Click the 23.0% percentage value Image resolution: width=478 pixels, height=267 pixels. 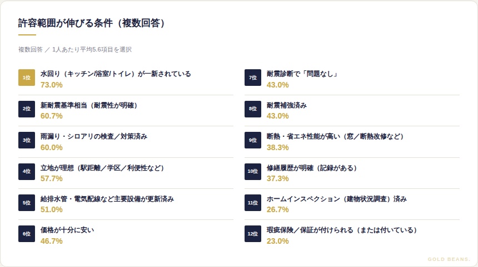(278, 241)
